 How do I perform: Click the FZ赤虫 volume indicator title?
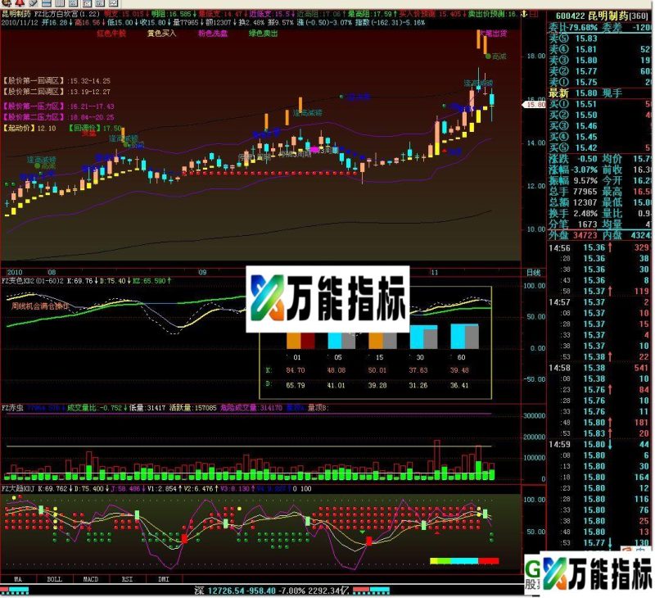tap(12, 407)
